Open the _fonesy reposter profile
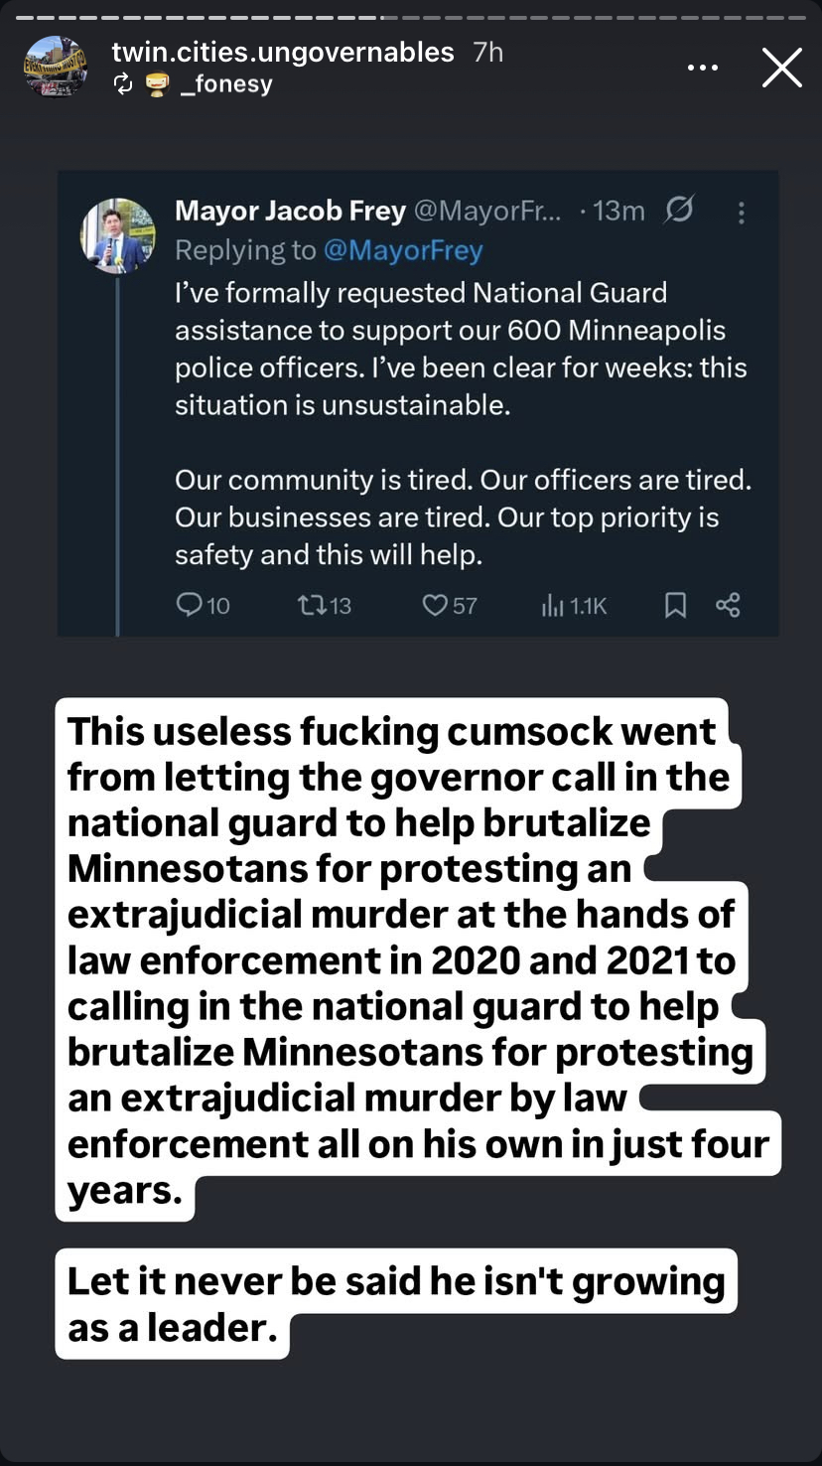Viewport: 822px width, 1466px height. coord(226,84)
